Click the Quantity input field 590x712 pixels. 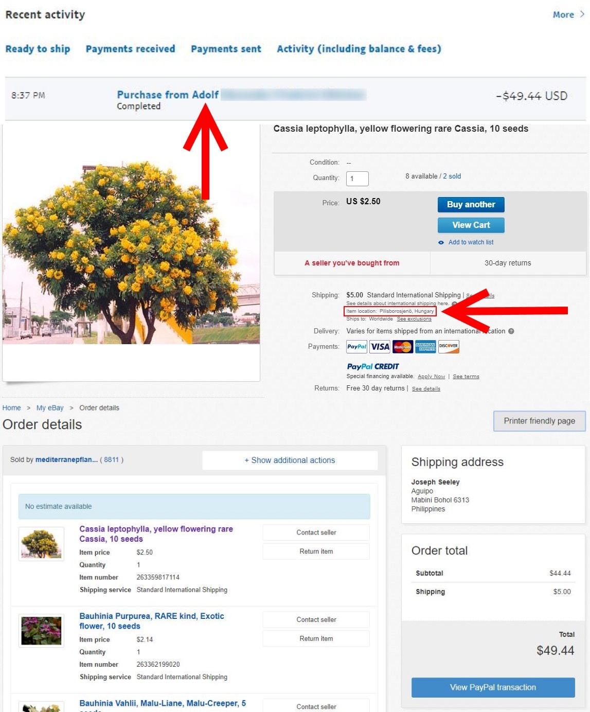click(357, 179)
